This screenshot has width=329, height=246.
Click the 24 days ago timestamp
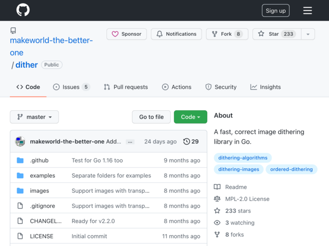160,141
